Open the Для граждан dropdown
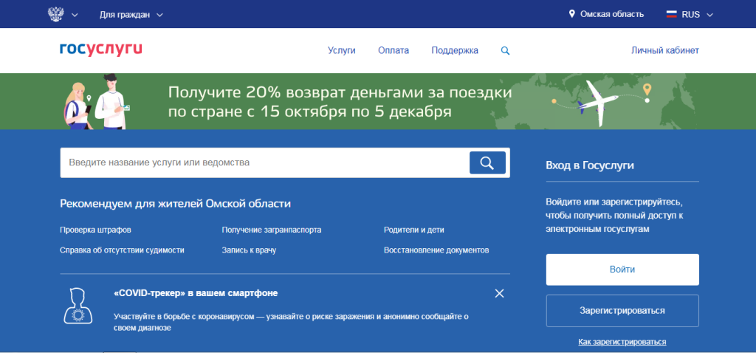756x353 pixels. (x=131, y=14)
